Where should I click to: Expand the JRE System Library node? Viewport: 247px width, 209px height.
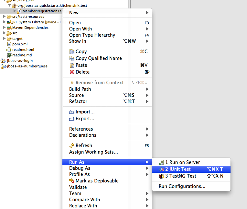(x=5, y=22)
